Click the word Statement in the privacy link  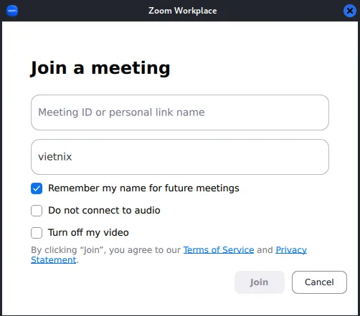(54, 260)
